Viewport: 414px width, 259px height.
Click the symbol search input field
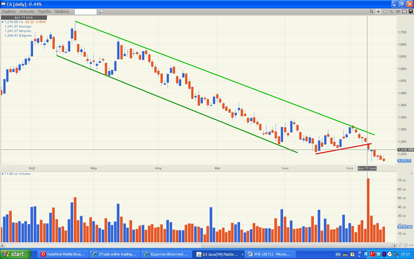pyautogui.click(x=86, y=12)
